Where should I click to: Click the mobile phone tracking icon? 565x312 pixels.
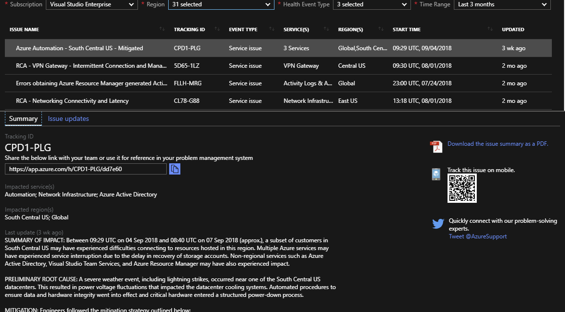[x=436, y=174]
